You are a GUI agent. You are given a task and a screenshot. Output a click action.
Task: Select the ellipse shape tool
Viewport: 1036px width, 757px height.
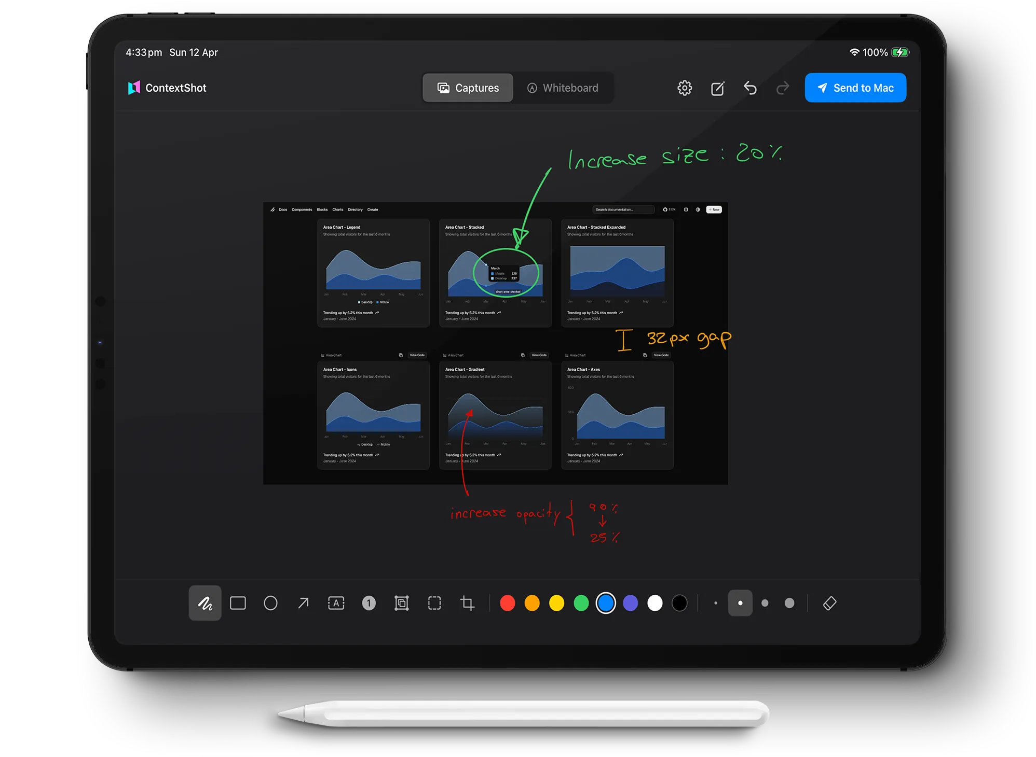click(270, 603)
